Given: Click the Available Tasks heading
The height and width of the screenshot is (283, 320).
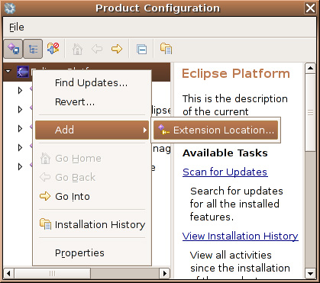Looking at the screenshot, I should [225, 153].
